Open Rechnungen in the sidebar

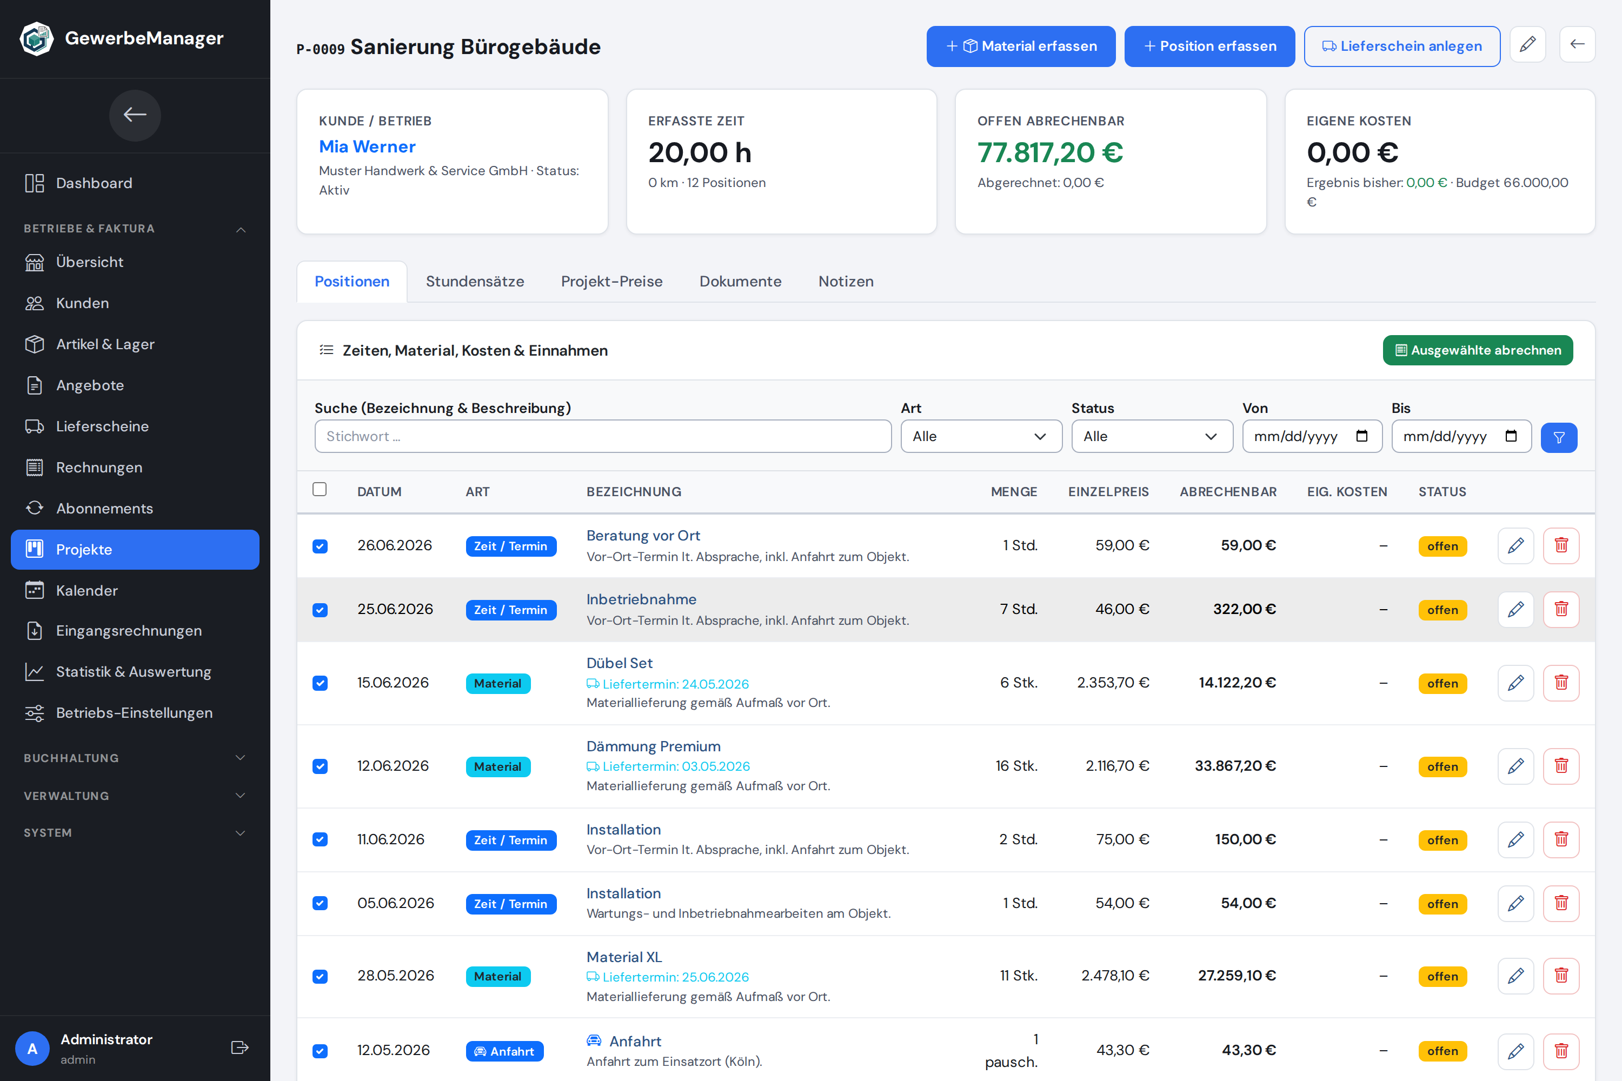click(x=135, y=468)
